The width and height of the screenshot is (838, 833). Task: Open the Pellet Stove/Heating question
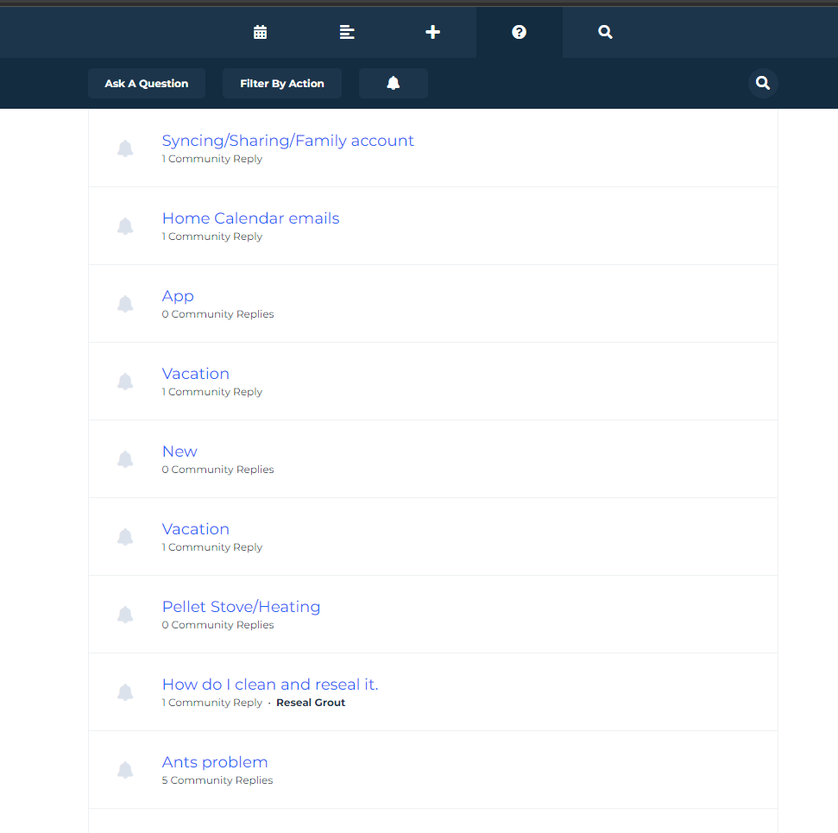point(241,607)
